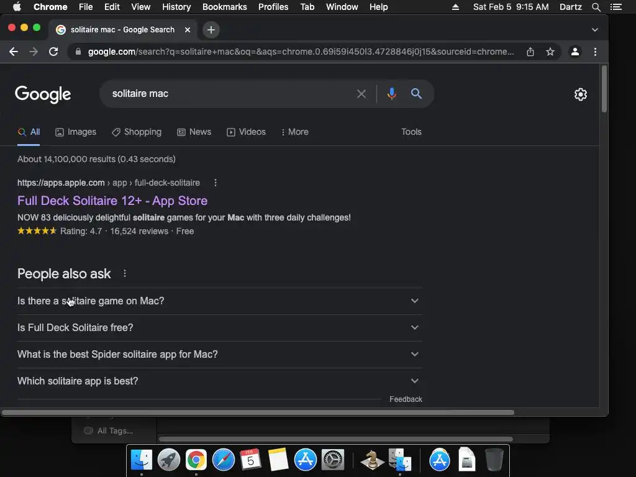The height and width of the screenshot is (477, 636).
Task: Open System Preferences in the dock
Action: (333, 460)
